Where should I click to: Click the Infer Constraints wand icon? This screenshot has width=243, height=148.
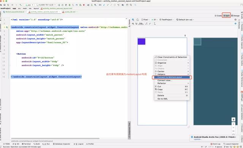pos(150,23)
